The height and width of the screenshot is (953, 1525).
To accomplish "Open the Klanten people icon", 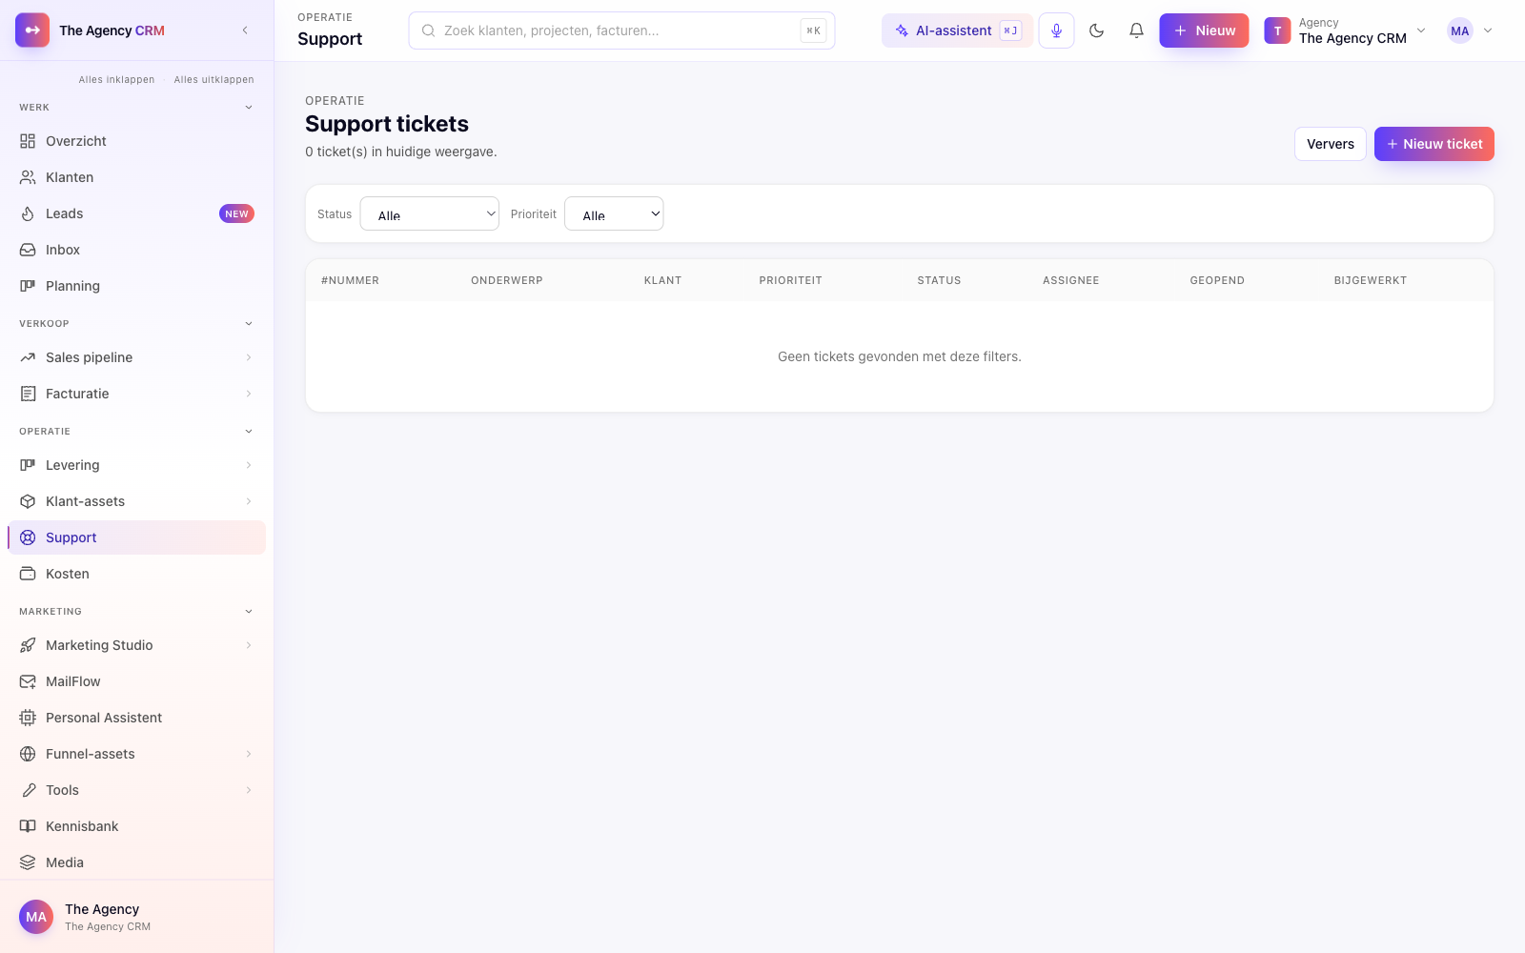I will [x=28, y=177].
